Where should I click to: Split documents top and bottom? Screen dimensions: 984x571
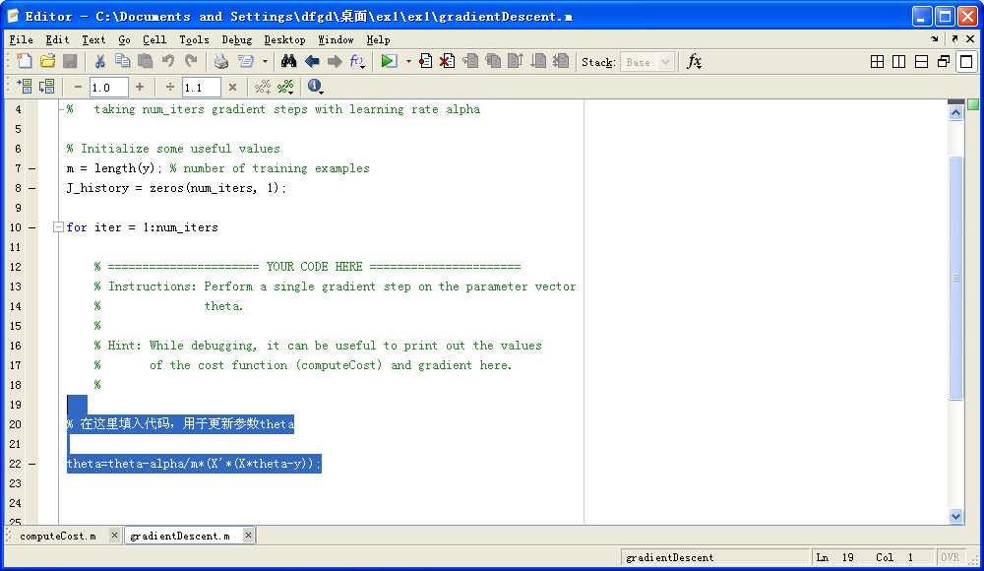(x=921, y=62)
